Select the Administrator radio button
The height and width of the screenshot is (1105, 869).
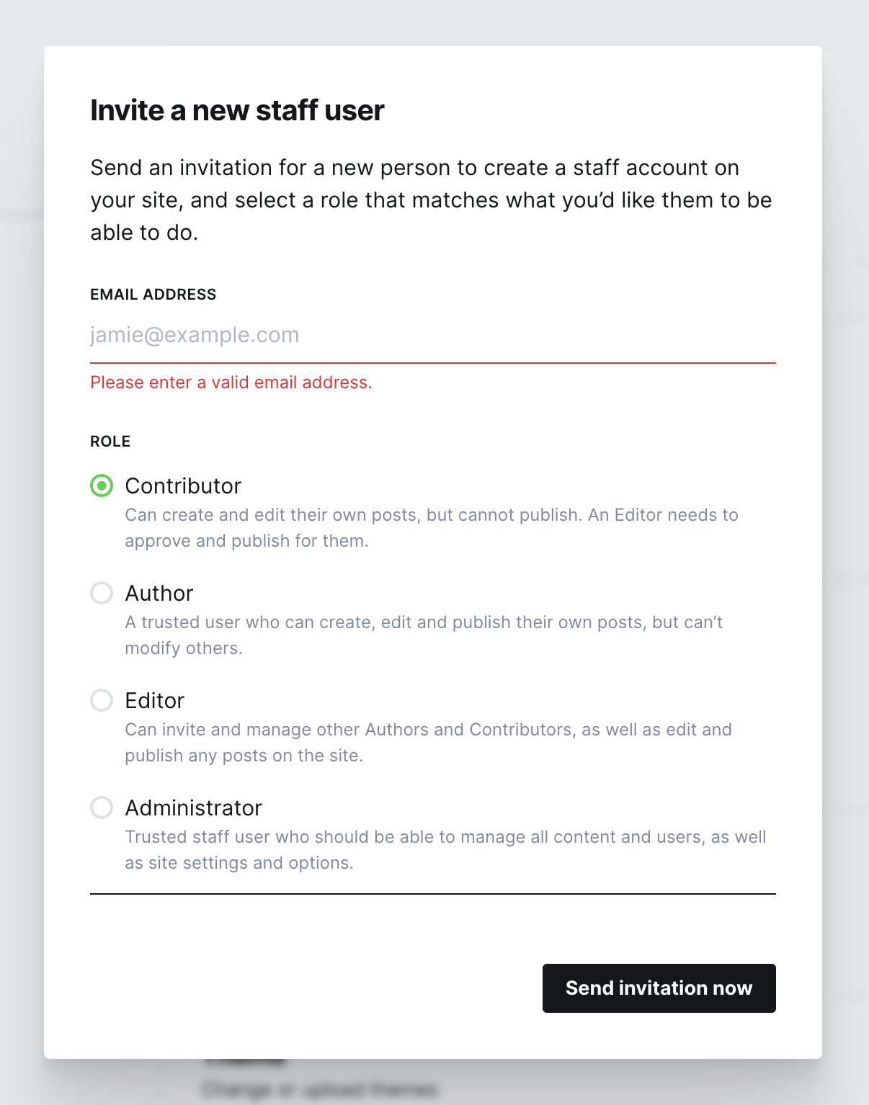click(x=102, y=808)
